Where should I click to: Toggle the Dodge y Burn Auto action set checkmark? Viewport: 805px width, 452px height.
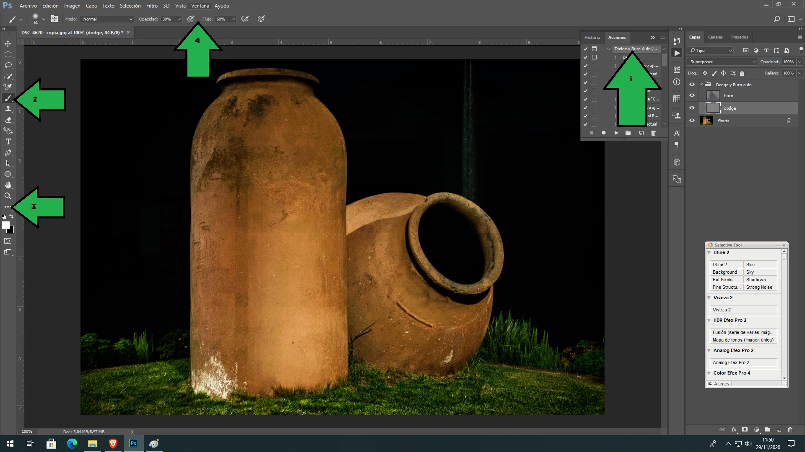coord(585,49)
